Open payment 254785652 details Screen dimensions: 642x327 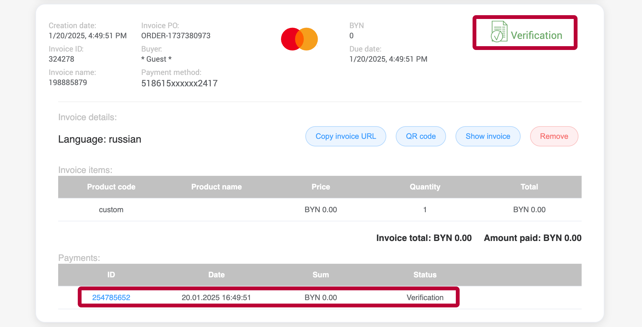[111, 297]
